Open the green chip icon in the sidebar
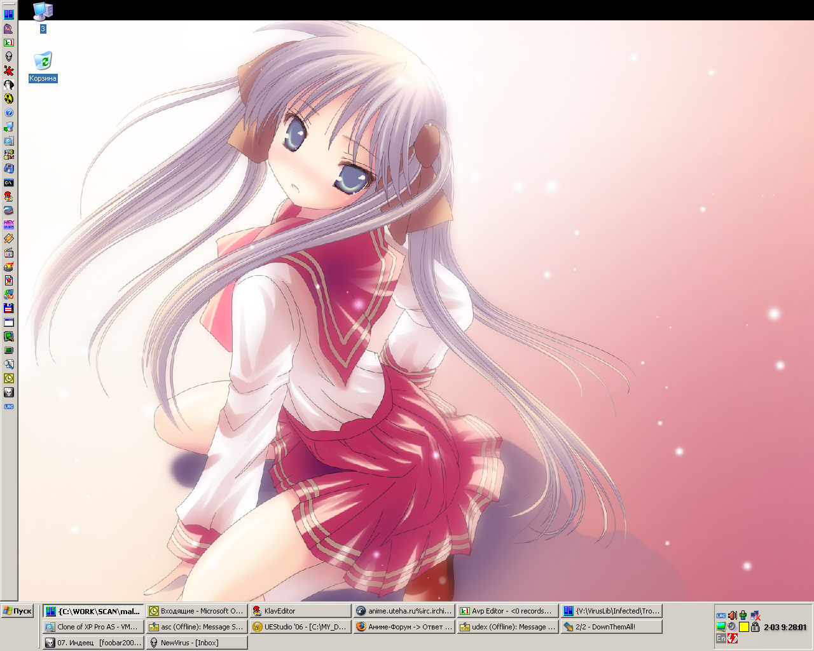This screenshot has height=651, width=814. coord(9,350)
